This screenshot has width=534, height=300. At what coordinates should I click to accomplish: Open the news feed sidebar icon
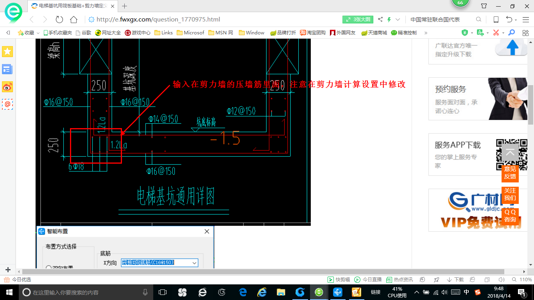click(7, 70)
